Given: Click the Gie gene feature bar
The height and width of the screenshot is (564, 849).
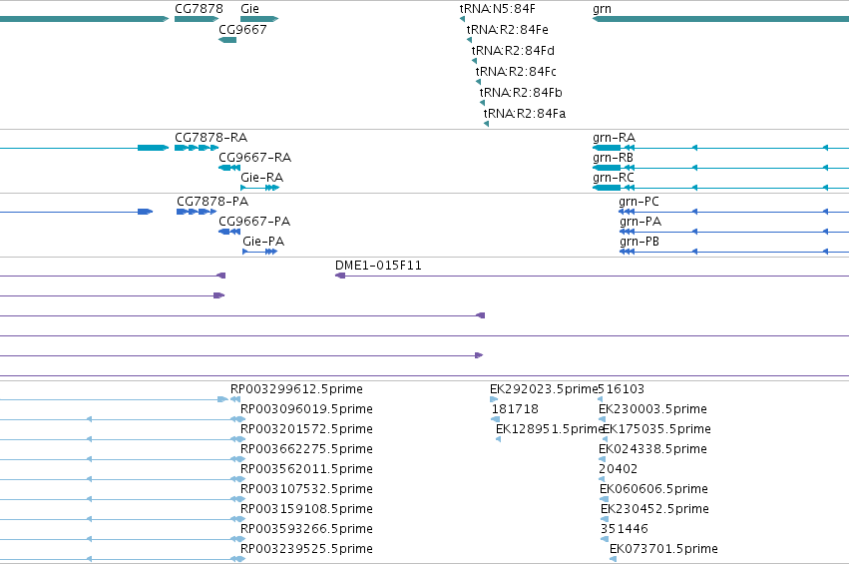Looking at the screenshot, I should click(259, 19).
